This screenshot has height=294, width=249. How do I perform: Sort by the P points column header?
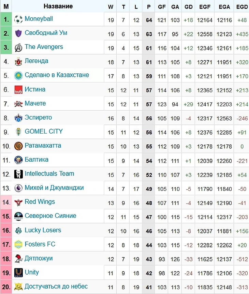tap(149, 6)
